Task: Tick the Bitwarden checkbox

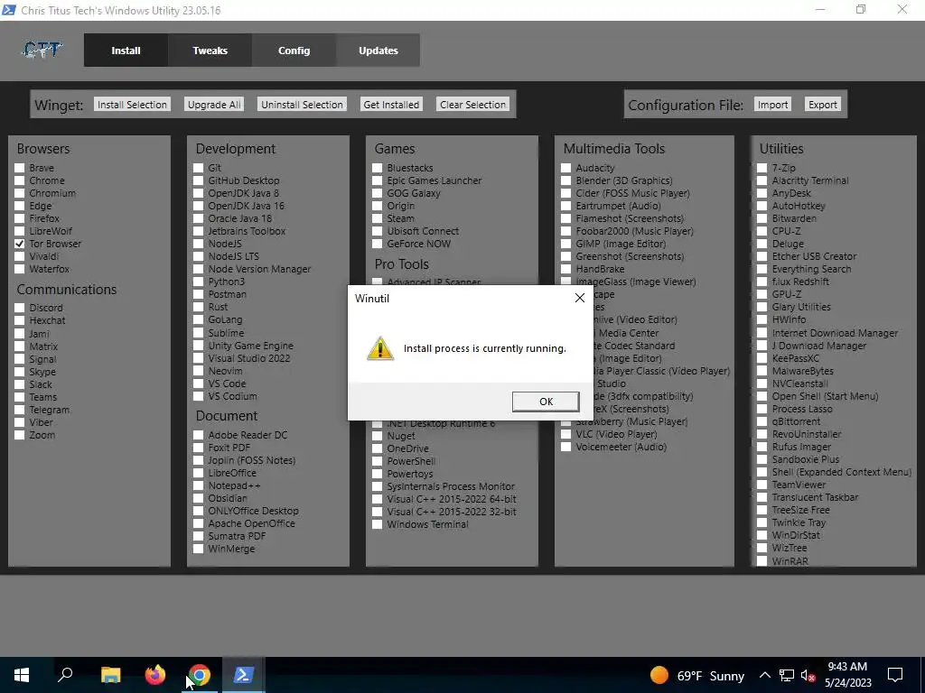Action: coord(762,218)
